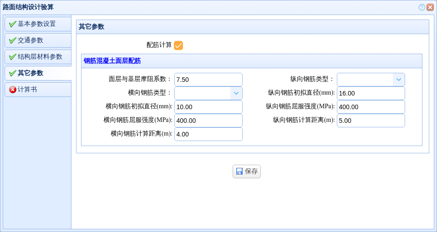Click green checkmark icon beside 基本参数设置
The width and height of the screenshot is (437, 232).
tap(12, 24)
